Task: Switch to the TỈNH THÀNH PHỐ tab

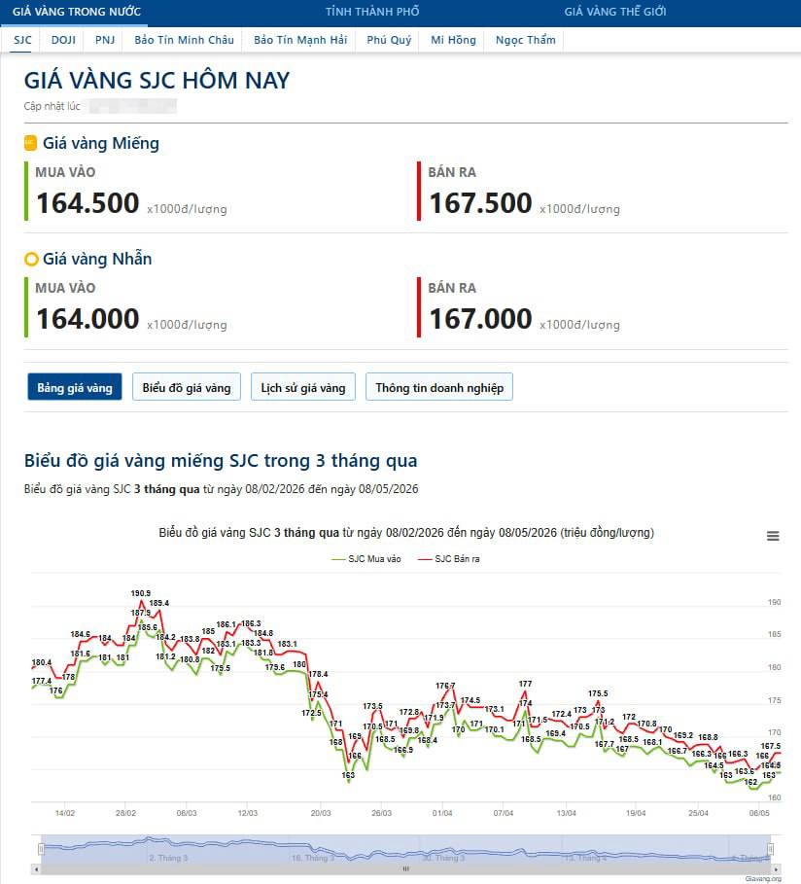Action: [x=372, y=12]
